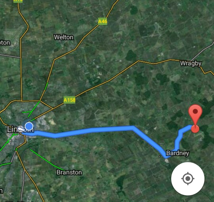This screenshot has width=214, height=202.
Task: Tap the green traffic segment near Branston
Action: tap(47, 160)
